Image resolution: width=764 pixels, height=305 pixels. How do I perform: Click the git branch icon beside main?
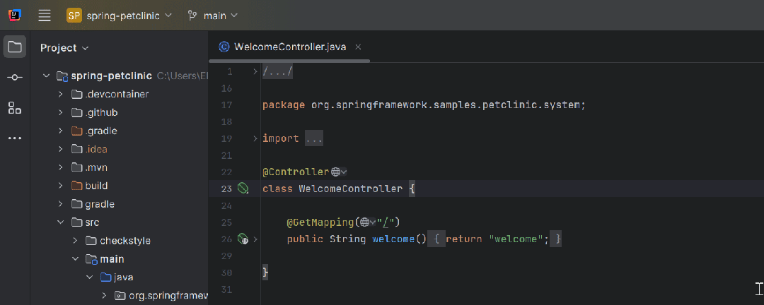192,16
